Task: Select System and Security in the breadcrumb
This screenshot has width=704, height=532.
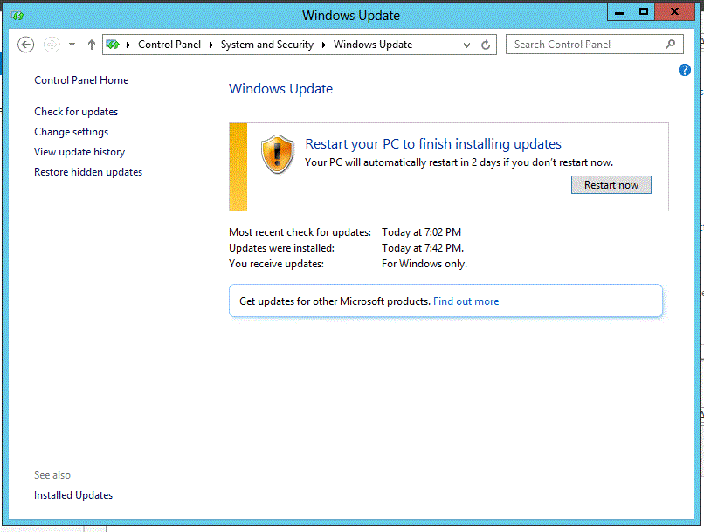Action: point(266,44)
